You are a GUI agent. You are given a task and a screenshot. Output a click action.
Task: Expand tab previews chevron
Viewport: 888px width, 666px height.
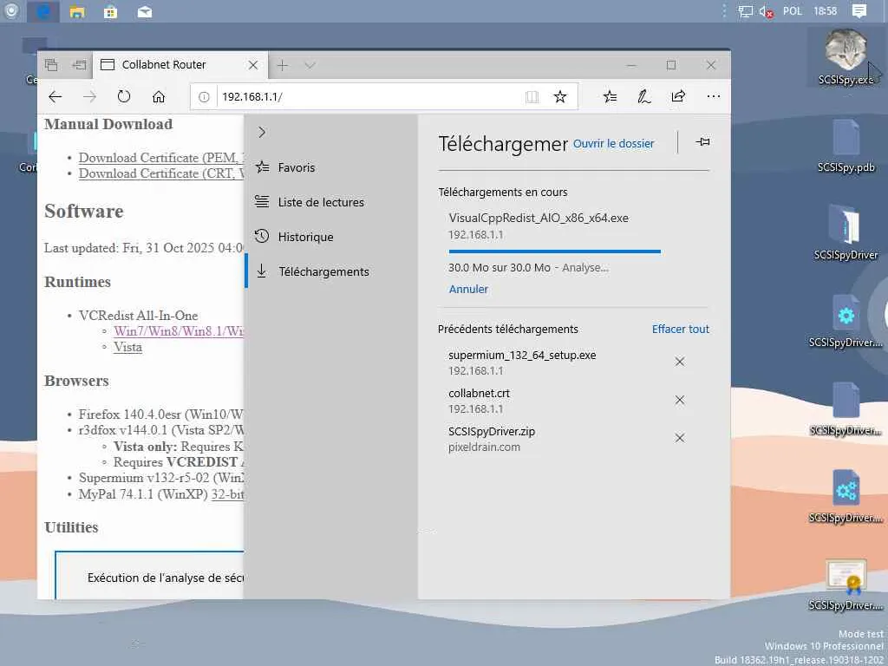click(310, 66)
